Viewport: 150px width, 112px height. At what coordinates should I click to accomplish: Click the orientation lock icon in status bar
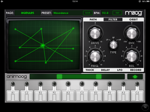[140, 1]
